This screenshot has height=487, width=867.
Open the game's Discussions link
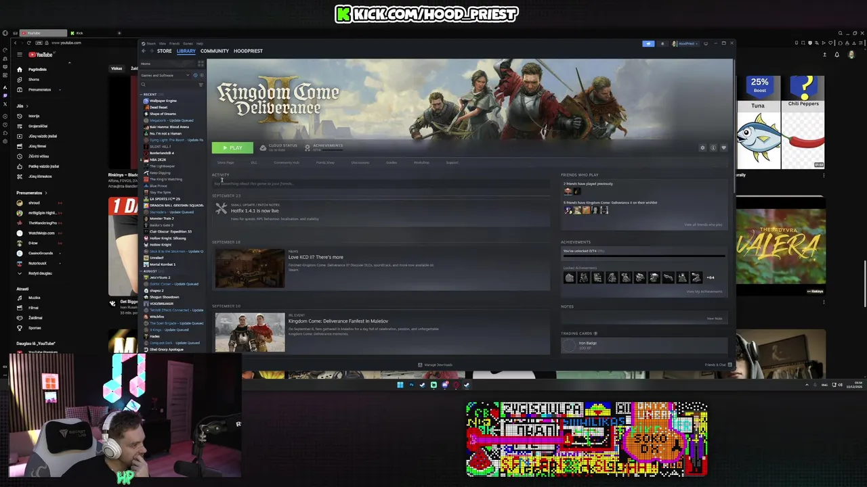pyautogui.click(x=360, y=162)
